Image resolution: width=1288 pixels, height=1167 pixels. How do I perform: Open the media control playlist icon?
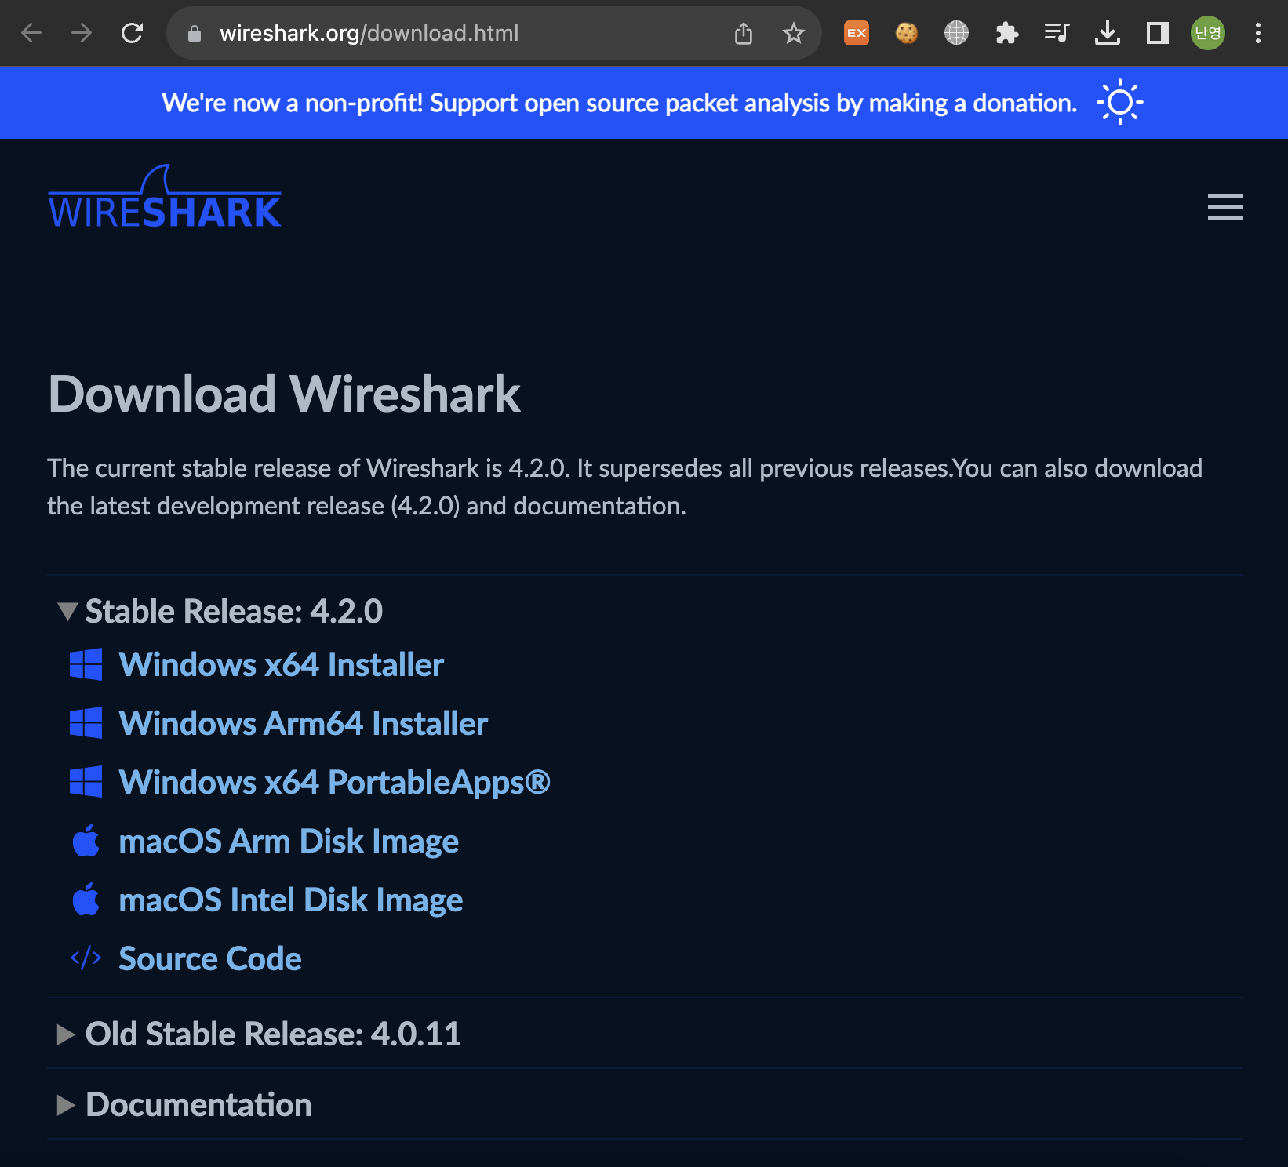tap(1057, 33)
